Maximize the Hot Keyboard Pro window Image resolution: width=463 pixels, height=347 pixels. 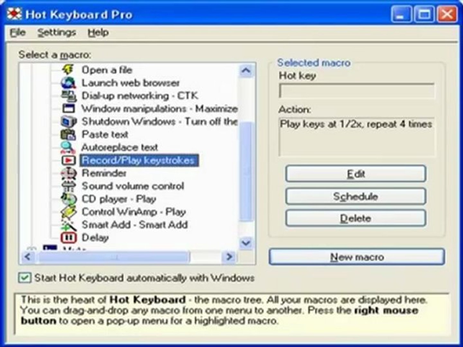click(424, 14)
